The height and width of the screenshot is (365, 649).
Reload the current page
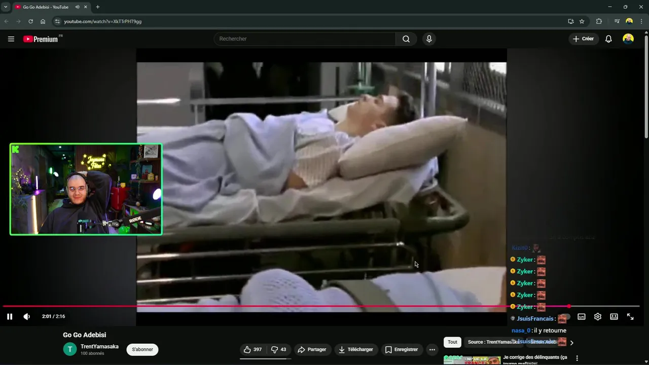(30, 21)
